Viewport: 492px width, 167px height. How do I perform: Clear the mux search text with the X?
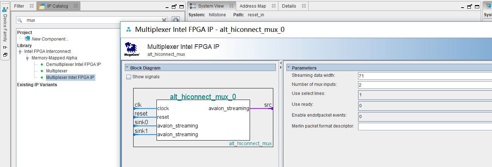tap(164, 20)
